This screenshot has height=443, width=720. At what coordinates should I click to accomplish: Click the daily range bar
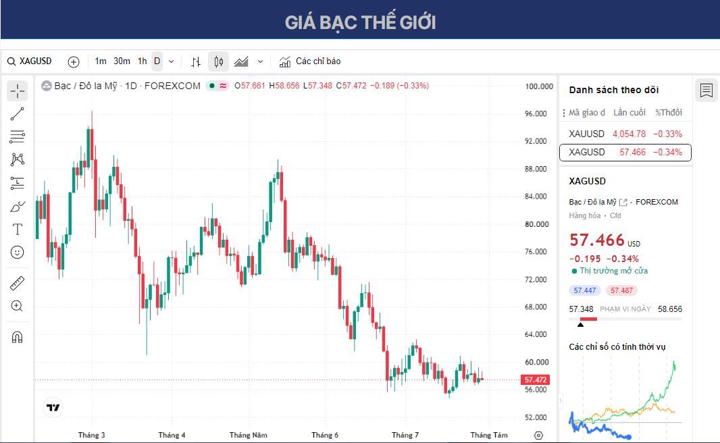point(625,319)
